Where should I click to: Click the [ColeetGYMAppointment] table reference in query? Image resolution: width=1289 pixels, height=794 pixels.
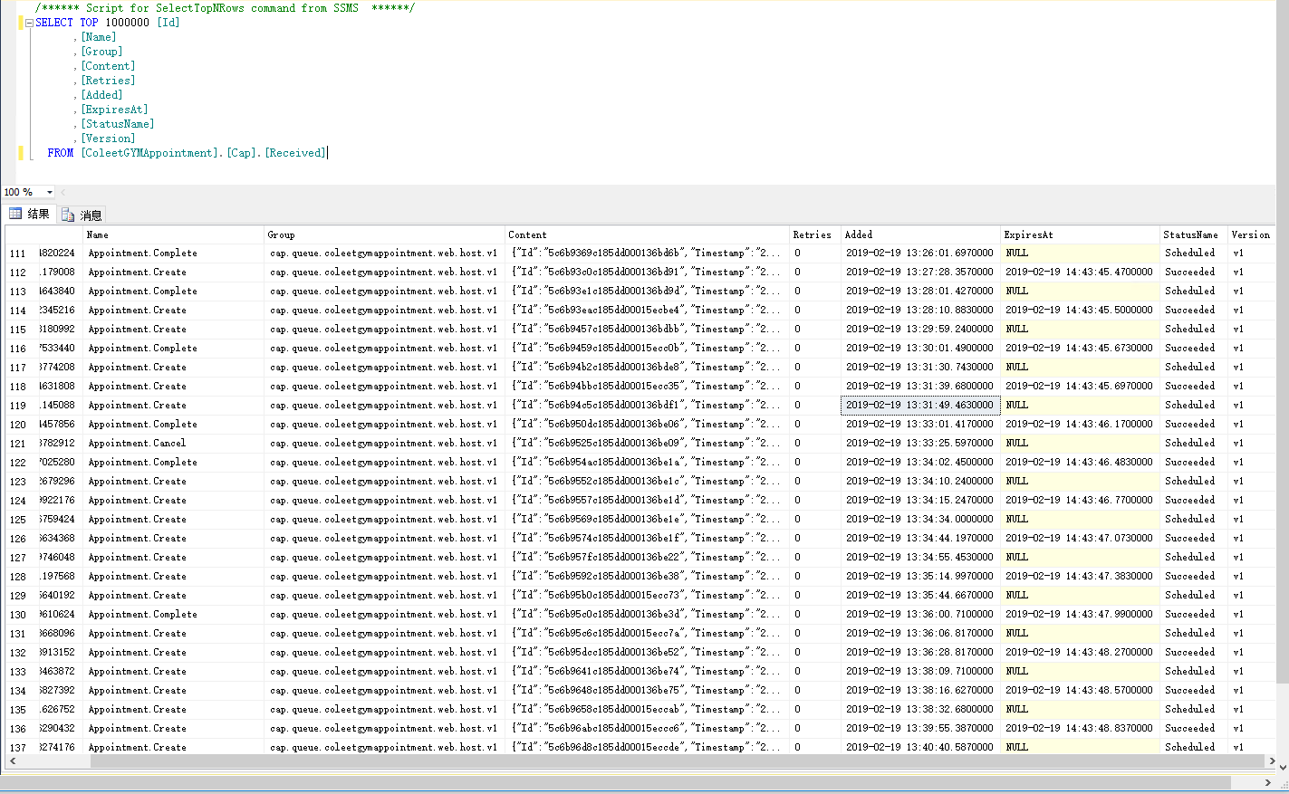[150, 153]
